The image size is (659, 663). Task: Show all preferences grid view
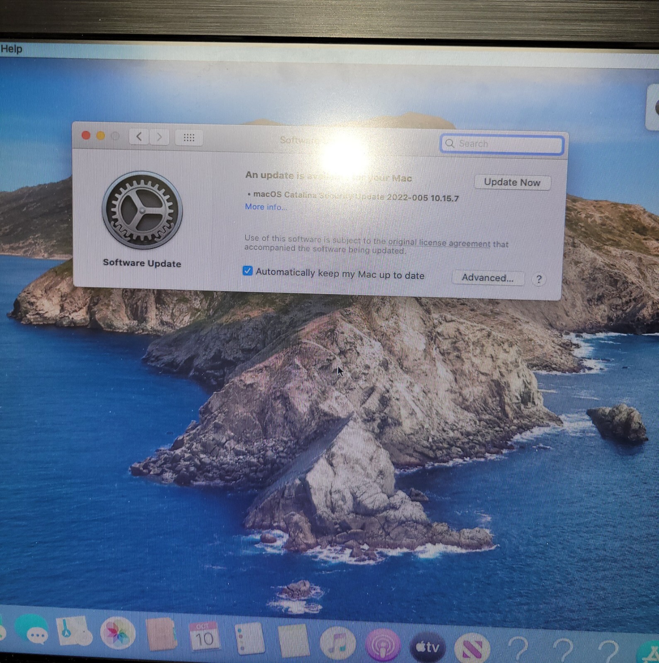pyautogui.click(x=189, y=138)
